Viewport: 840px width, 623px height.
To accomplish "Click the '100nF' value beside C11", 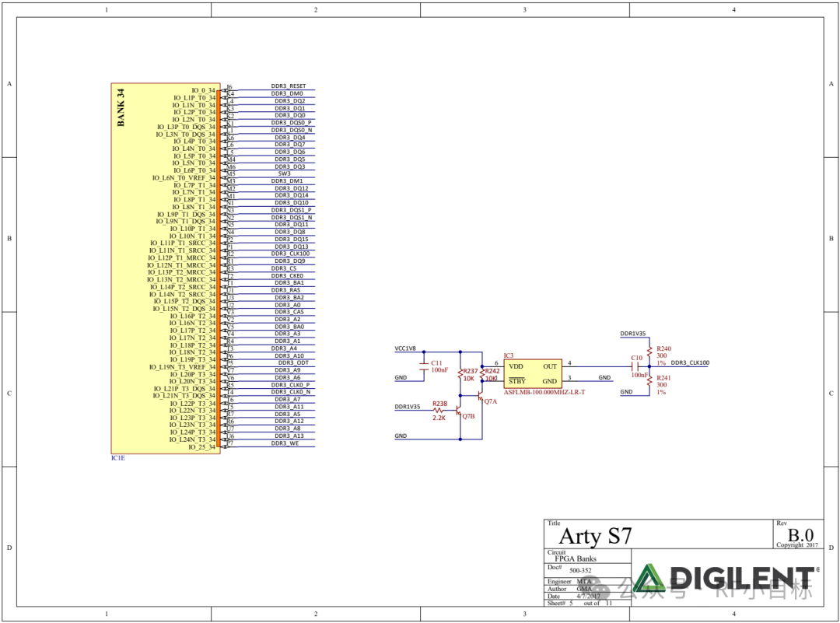I will [439, 370].
